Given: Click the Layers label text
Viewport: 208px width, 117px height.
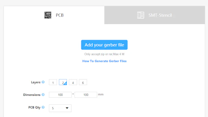Looking at the screenshot, I should (36, 82).
